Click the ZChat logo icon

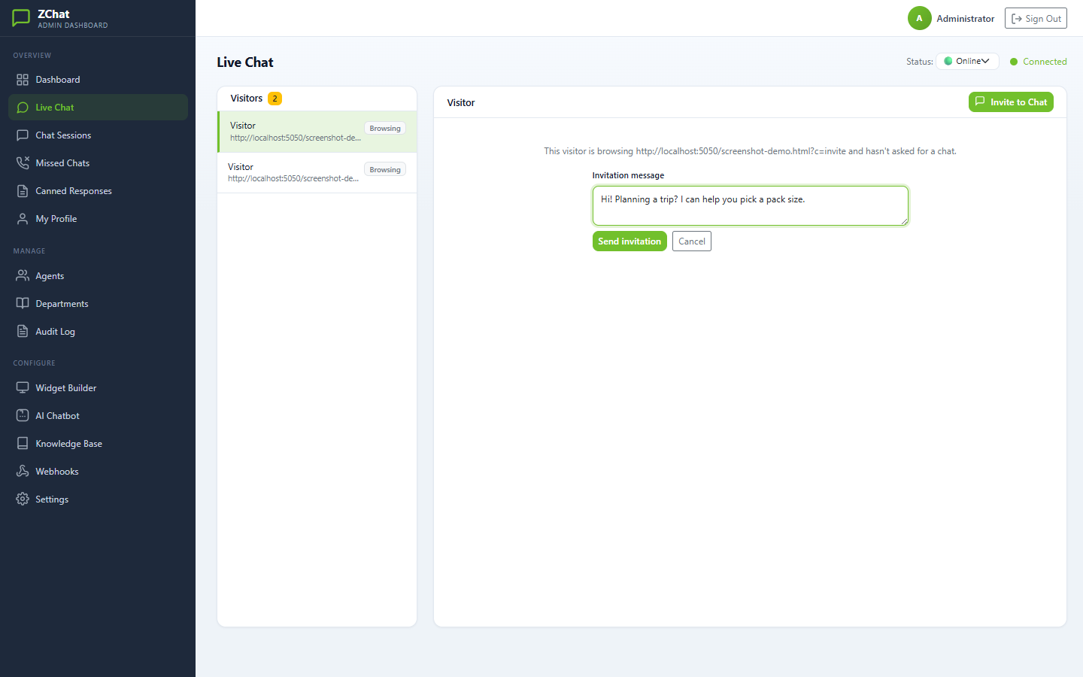pos(21,18)
